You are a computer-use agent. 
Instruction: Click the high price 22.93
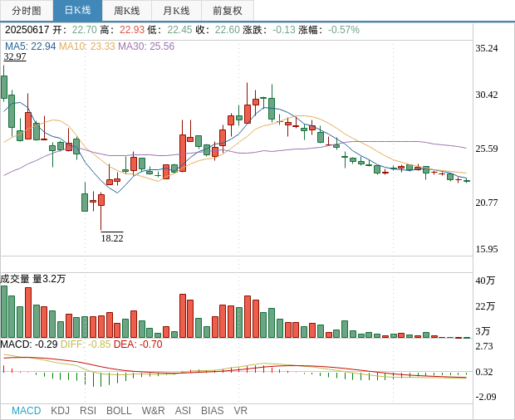tap(132, 30)
